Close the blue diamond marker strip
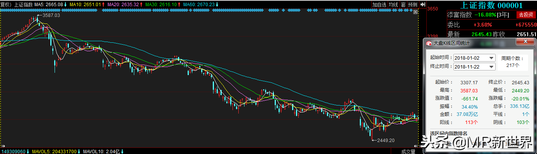The height and width of the screenshot is (154, 537). 416,12
